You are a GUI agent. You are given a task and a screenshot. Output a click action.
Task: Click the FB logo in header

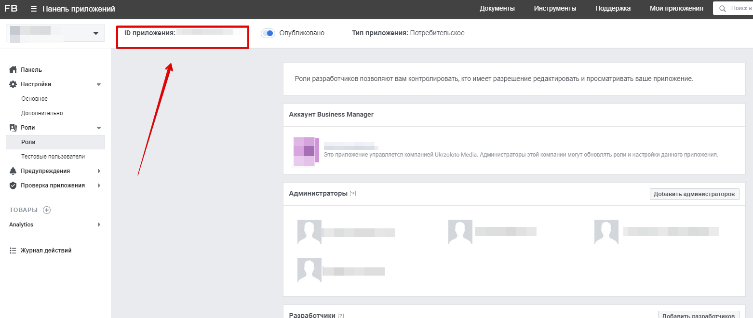[11, 8]
